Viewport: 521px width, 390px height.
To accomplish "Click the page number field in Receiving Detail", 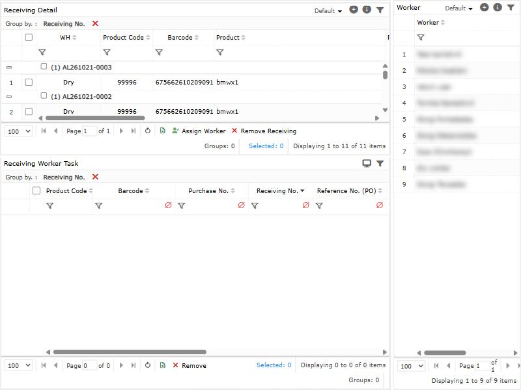I will (89, 131).
